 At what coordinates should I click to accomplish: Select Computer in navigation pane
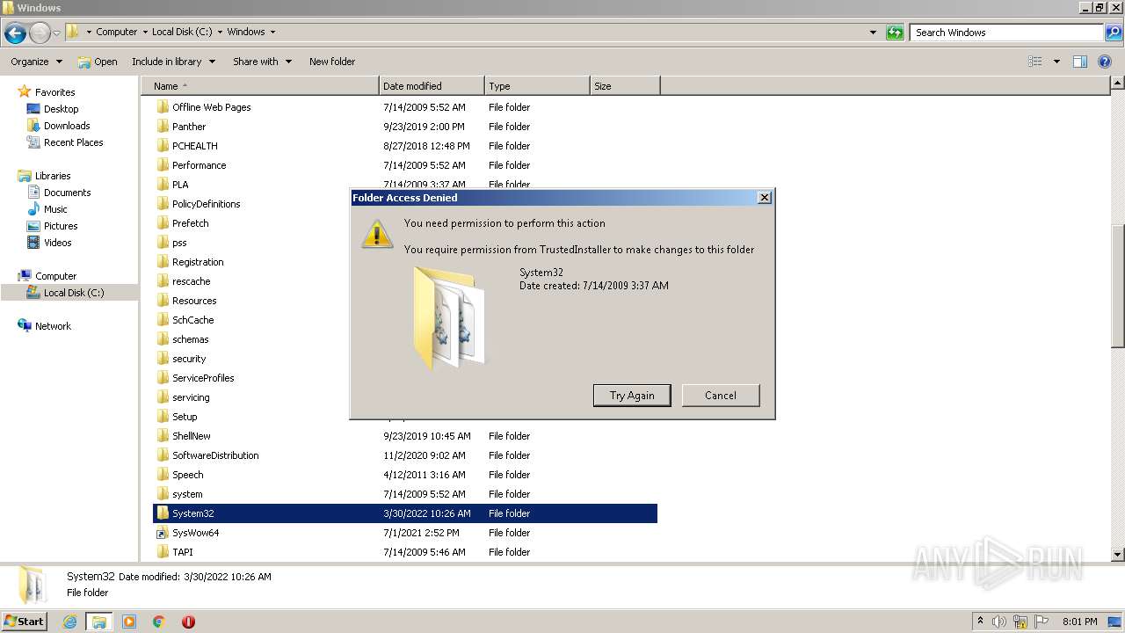(55, 276)
